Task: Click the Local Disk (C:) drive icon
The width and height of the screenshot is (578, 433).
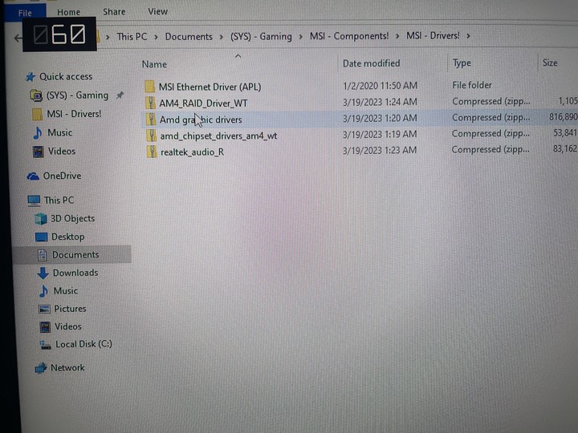Action: coord(45,345)
